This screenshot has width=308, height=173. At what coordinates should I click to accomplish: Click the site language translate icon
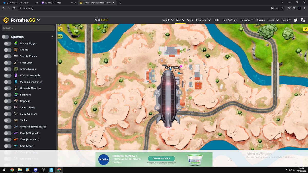point(303,20)
